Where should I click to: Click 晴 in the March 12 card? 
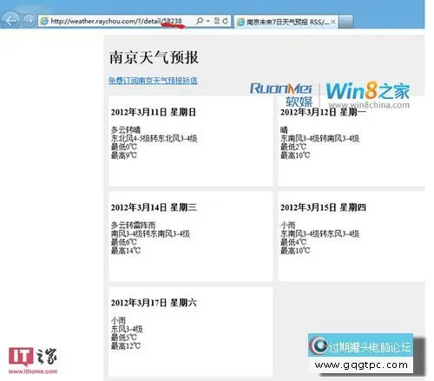tap(284, 129)
